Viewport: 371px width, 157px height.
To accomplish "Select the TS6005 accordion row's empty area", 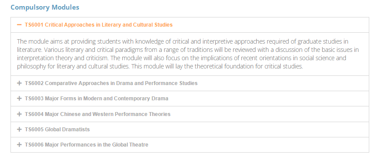I will point(230,130).
